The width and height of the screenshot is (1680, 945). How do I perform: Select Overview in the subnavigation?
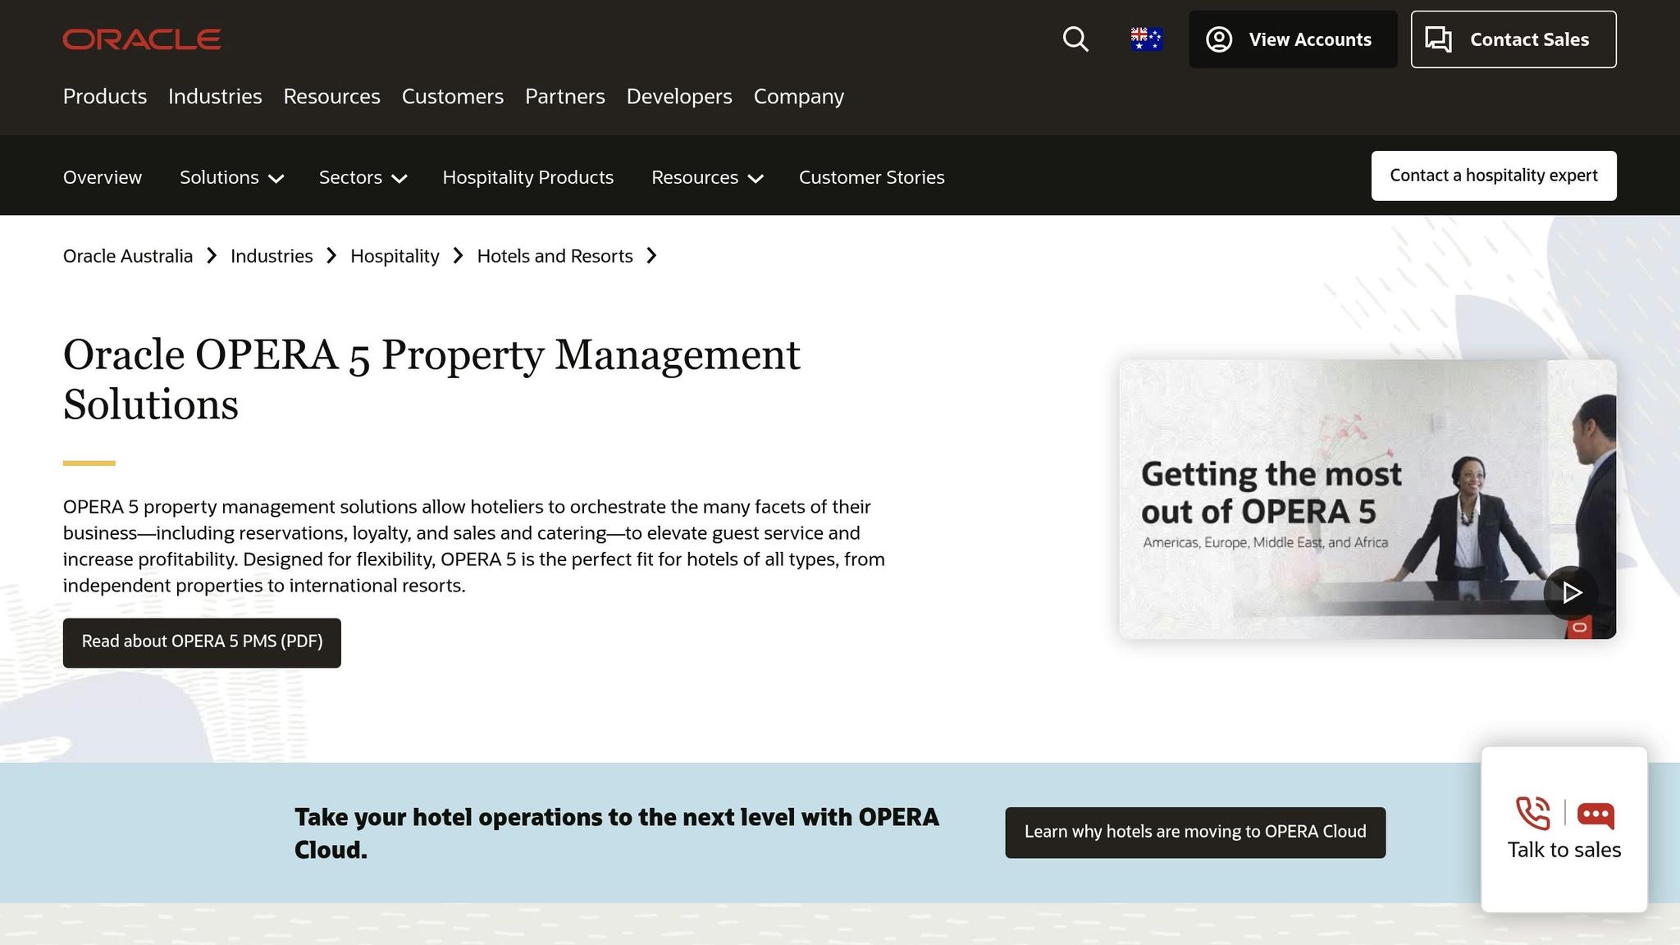(102, 177)
